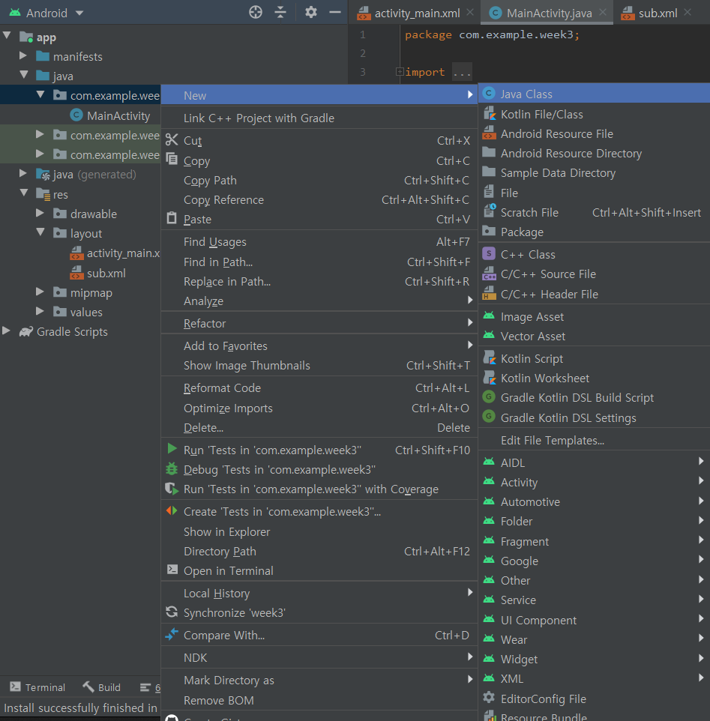710x721 pixels.
Task: Choose Refactor submenu
Action: click(x=319, y=323)
